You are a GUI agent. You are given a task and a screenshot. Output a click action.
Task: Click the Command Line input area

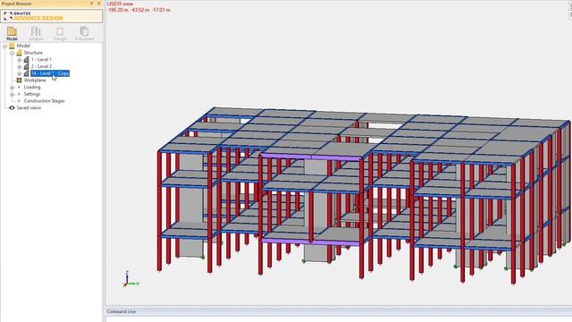click(x=339, y=318)
